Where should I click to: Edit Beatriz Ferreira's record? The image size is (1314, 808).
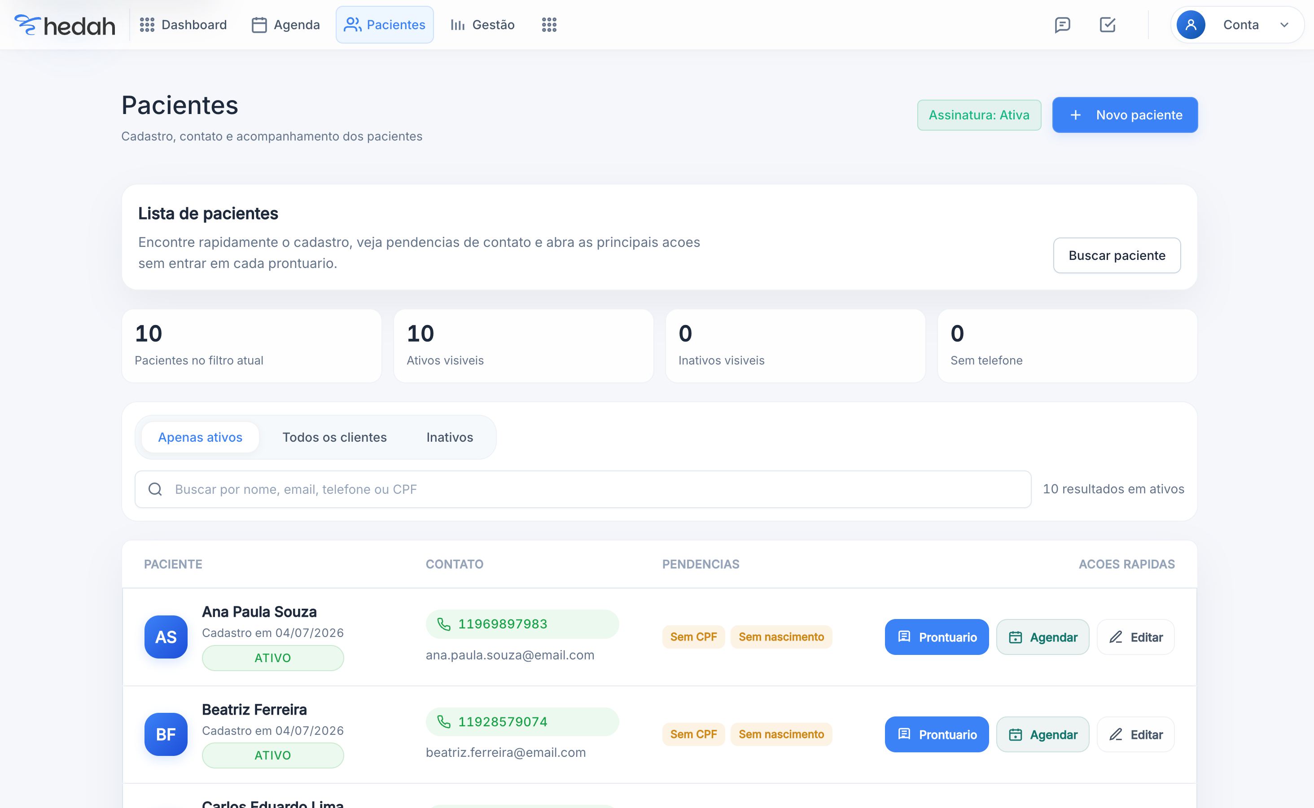click(x=1135, y=734)
